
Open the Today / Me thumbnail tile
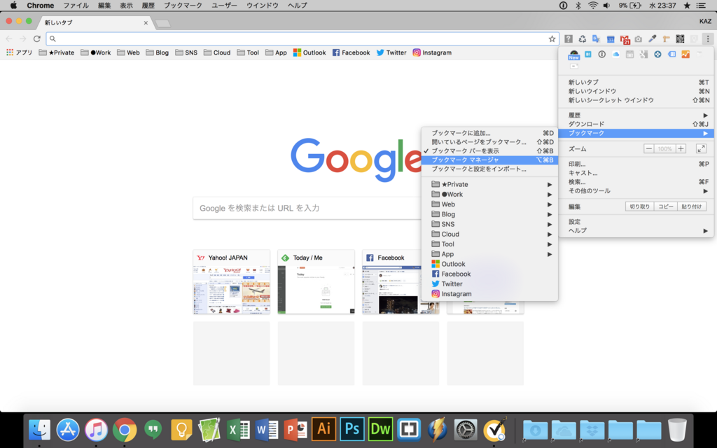316,281
